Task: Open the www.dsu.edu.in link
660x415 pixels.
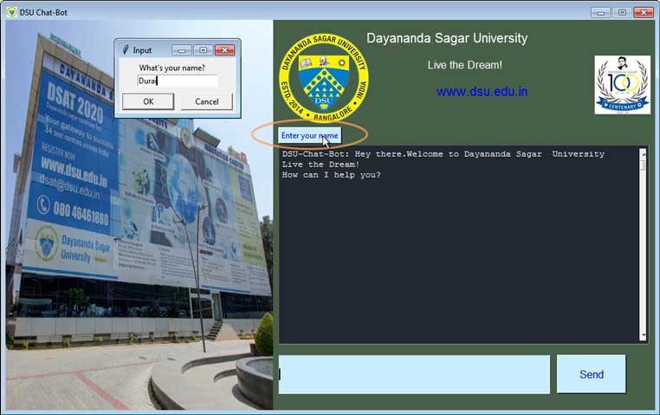Action: 482,91
